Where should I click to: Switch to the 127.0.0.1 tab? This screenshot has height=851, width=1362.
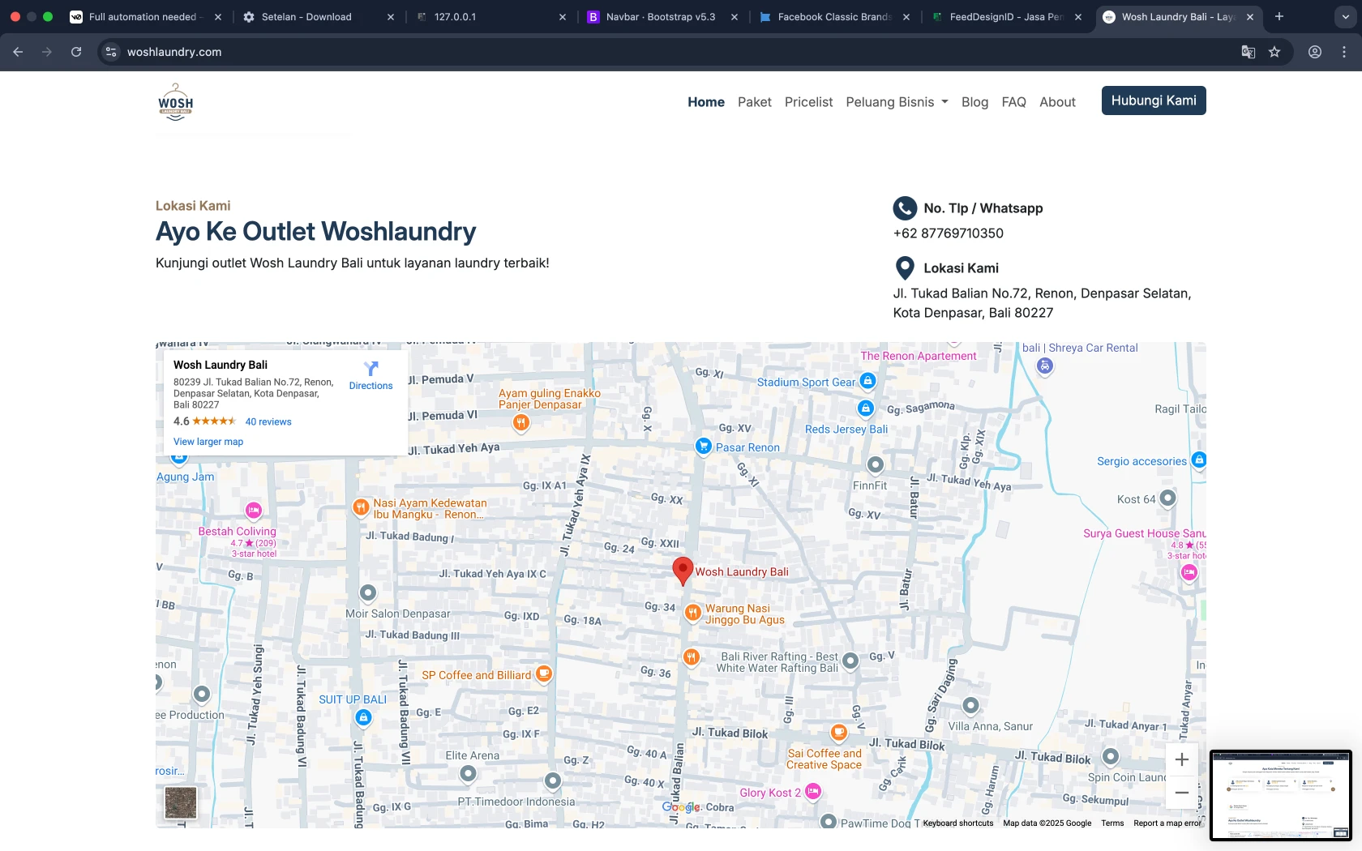490,16
